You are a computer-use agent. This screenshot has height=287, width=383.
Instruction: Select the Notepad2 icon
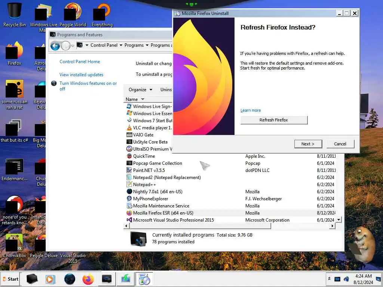pos(129,178)
